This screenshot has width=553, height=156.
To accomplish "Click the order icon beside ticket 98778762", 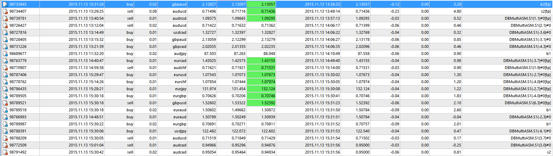I will (x=5, y=82).
